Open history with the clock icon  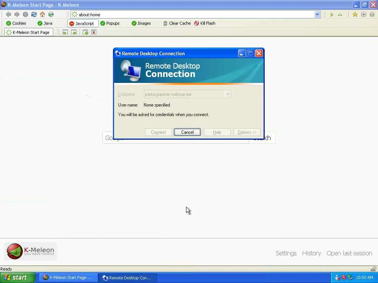(x=364, y=15)
